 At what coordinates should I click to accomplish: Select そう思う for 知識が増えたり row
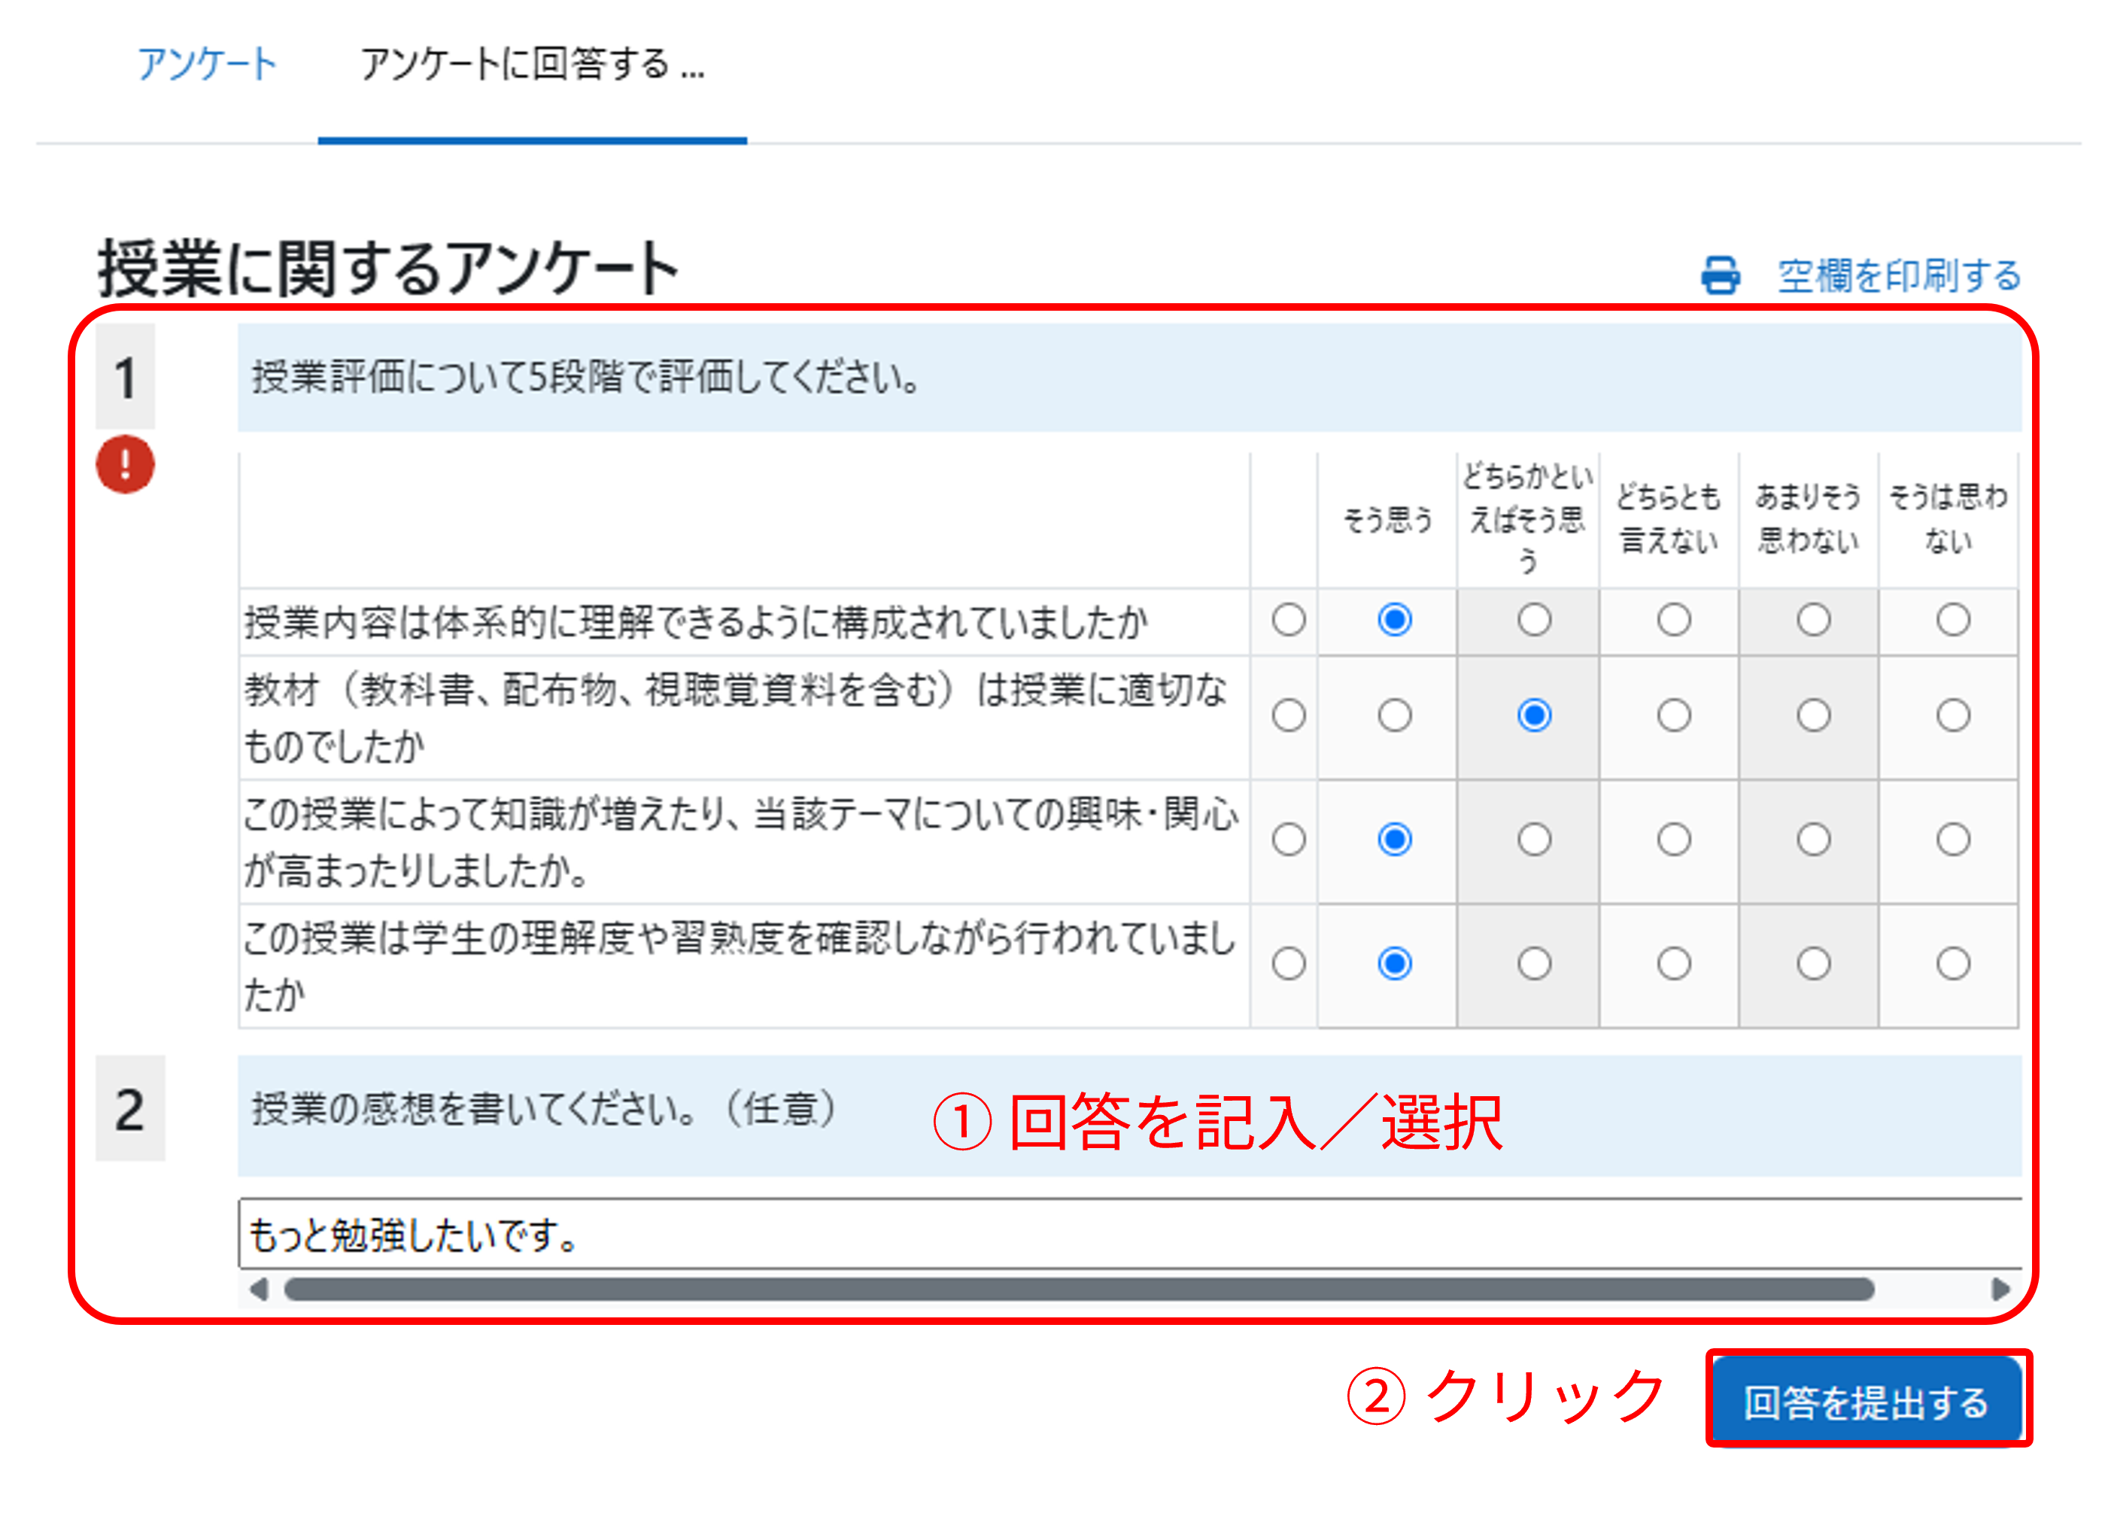[1394, 839]
